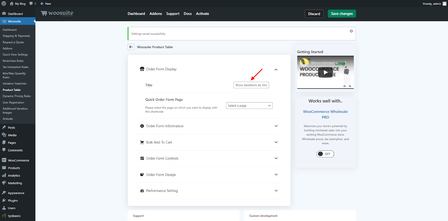
Task: Open Restriction Rules in sidebar
Action: 13,61
